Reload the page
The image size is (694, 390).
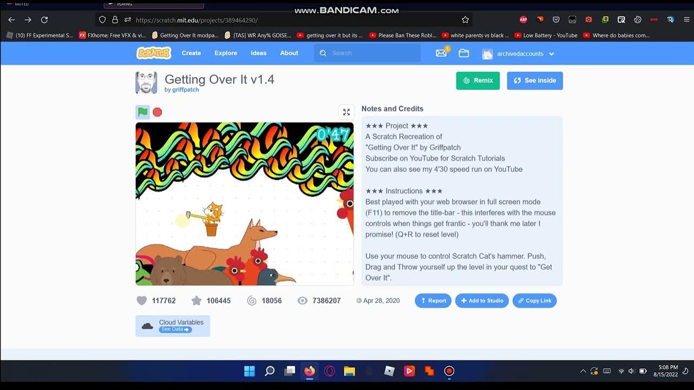pos(44,19)
